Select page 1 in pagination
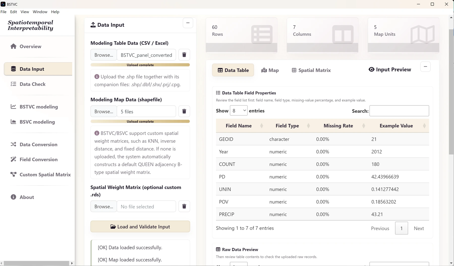This screenshot has height=266, width=454. pos(402,228)
